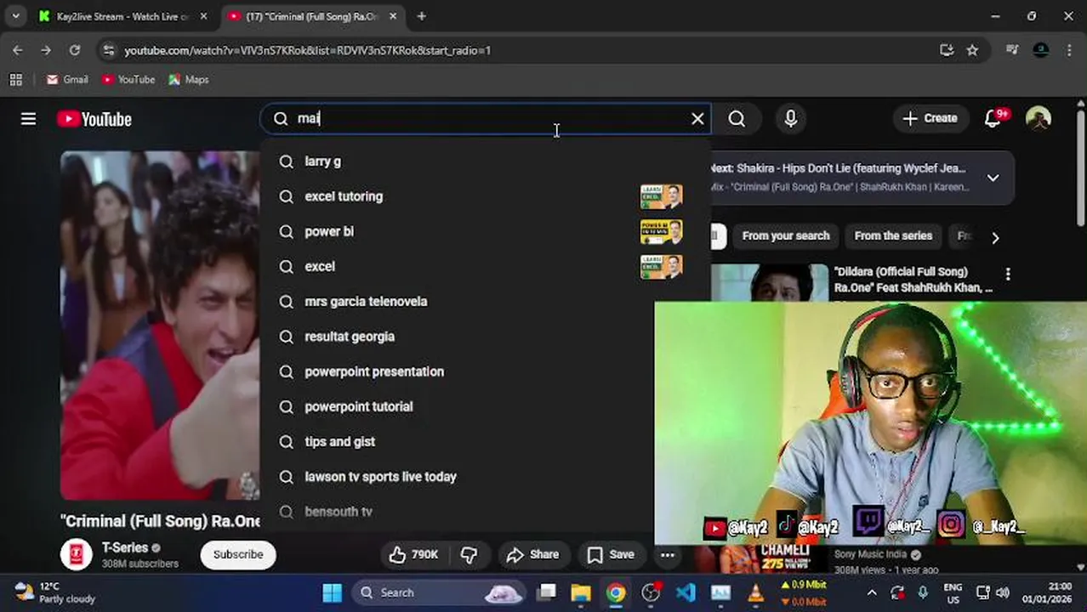Go back in browser history
The width and height of the screenshot is (1087, 612).
[18, 50]
